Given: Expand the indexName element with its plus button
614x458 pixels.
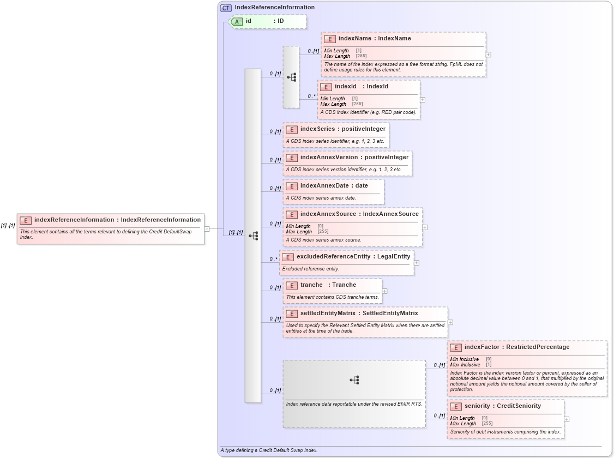Looking at the screenshot, I should point(488,55).
